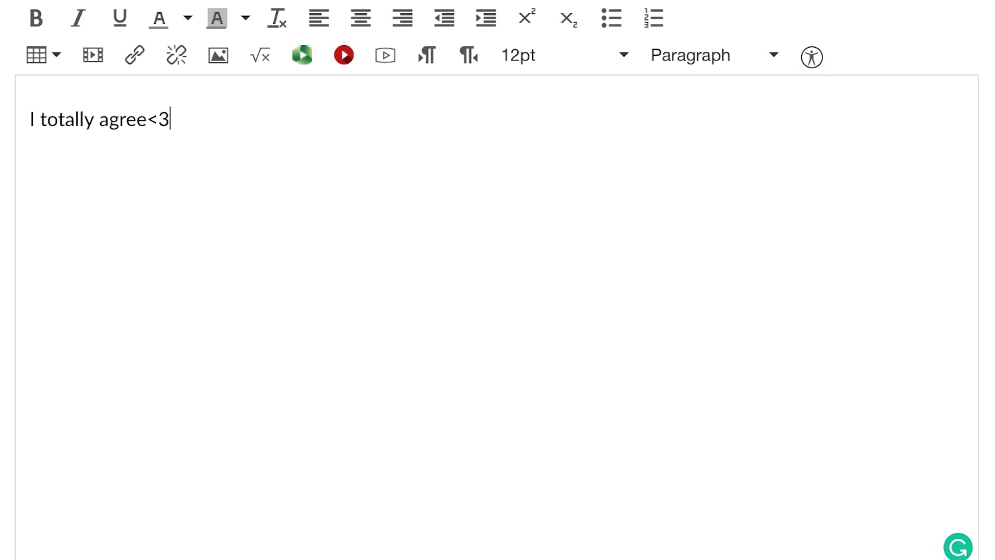Create a bulleted list
Image resolution: width=995 pixels, height=560 pixels.
pos(611,18)
